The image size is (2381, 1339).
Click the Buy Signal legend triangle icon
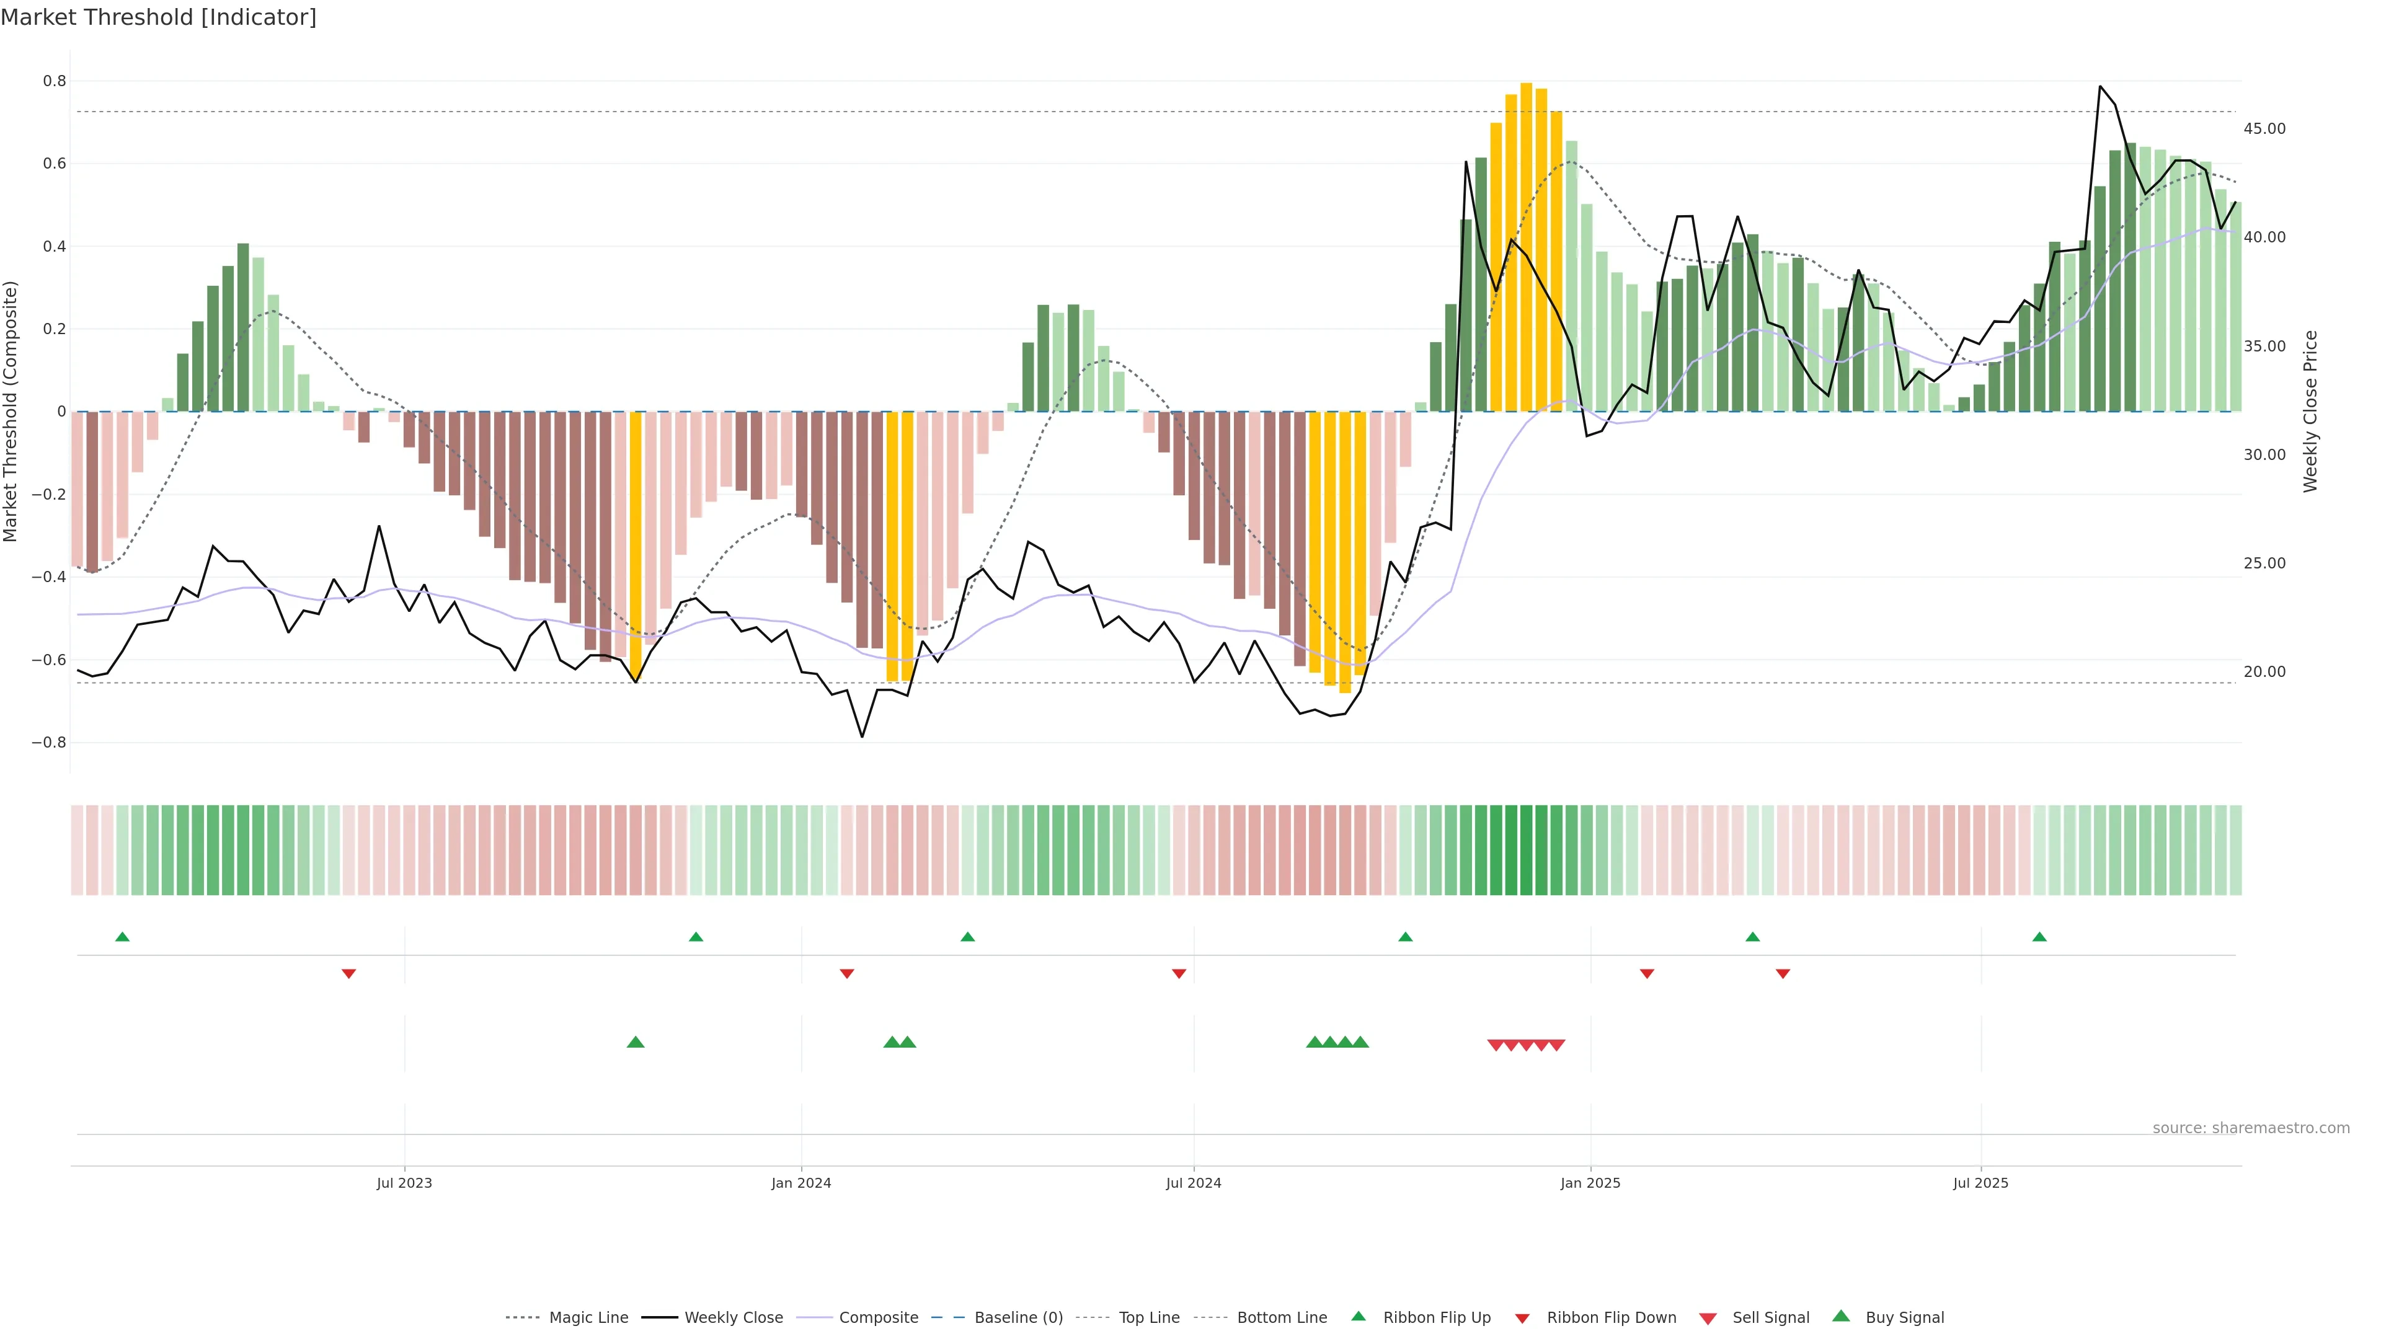point(1840,1316)
